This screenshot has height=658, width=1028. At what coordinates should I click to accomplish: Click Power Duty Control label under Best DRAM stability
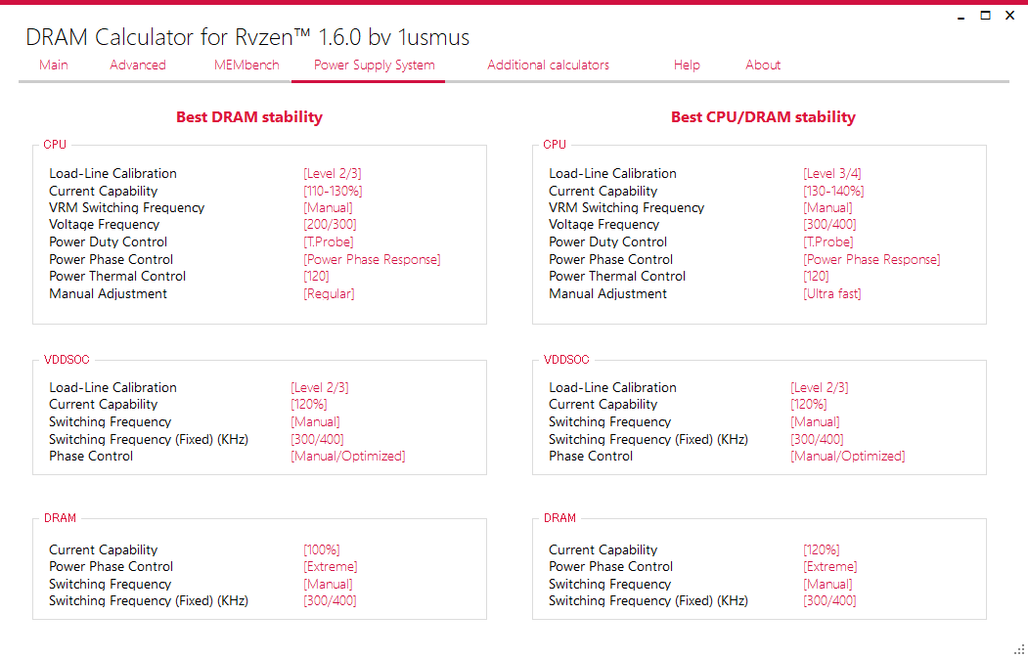pos(109,241)
